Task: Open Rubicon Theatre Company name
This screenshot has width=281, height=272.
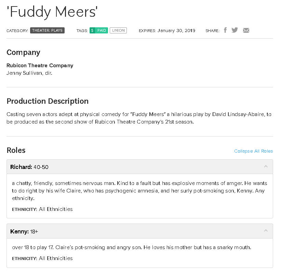Action: click(40, 65)
